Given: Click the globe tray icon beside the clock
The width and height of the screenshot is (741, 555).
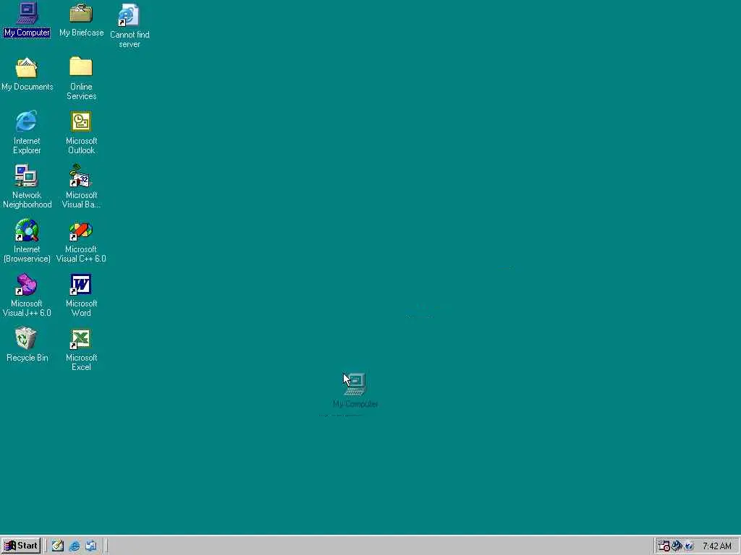Looking at the screenshot, I should pyautogui.click(x=689, y=546).
